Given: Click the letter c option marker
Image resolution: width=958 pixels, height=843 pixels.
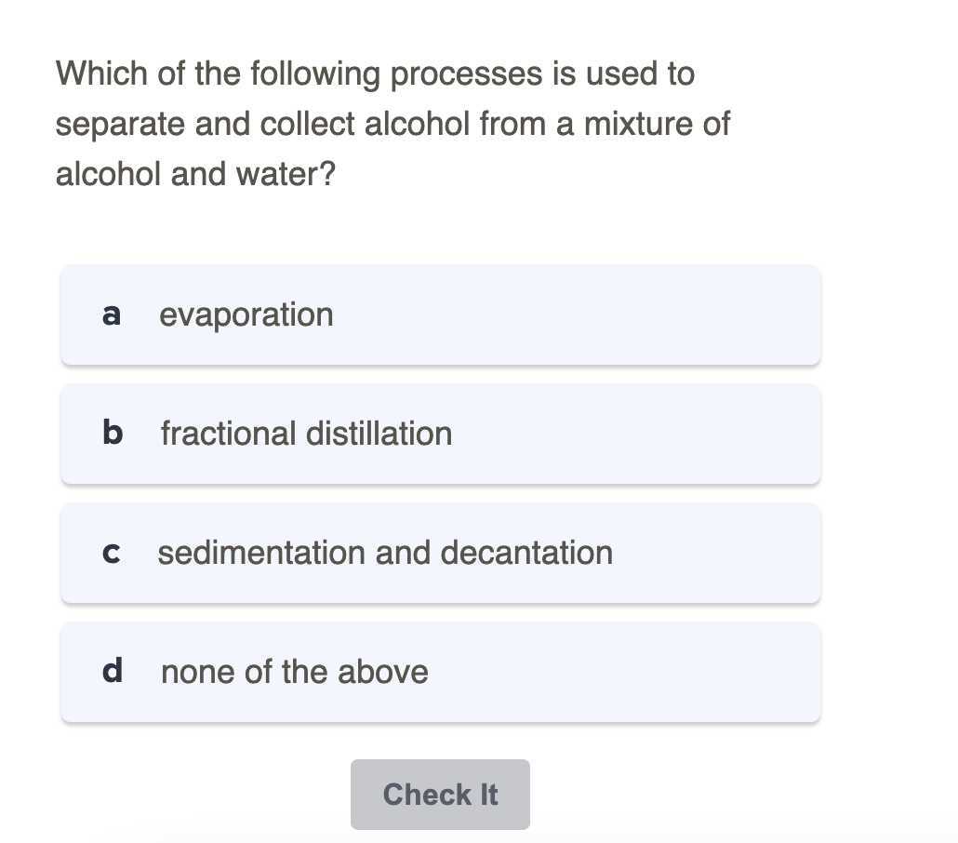Looking at the screenshot, I should click(x=112, y=554).
